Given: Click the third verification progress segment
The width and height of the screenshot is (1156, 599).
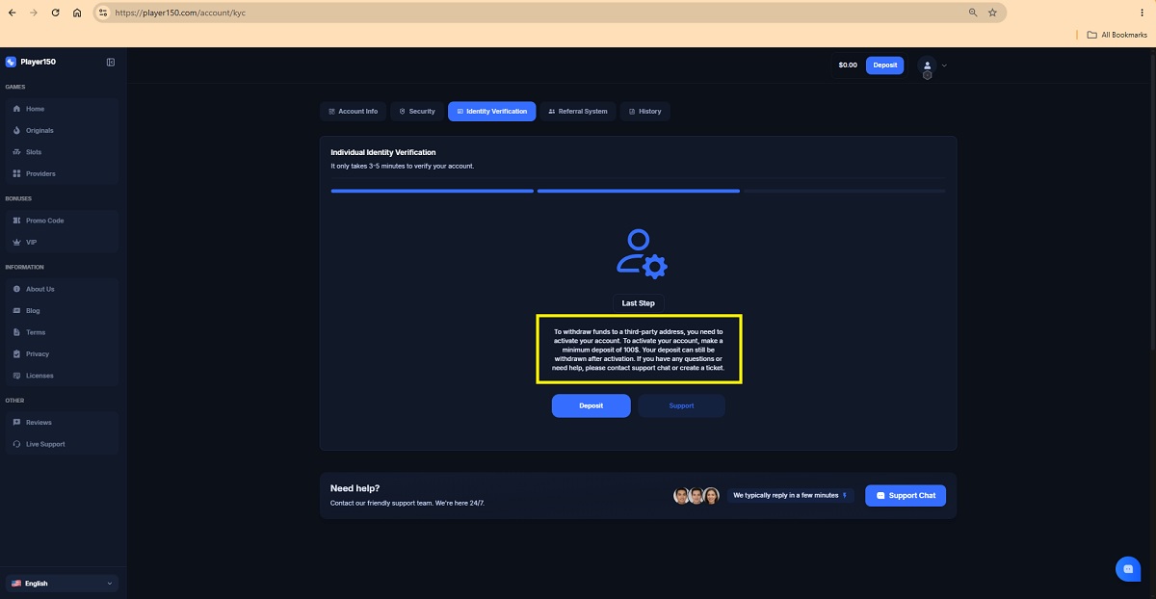Looking at the screenshot, I should 845,191.
